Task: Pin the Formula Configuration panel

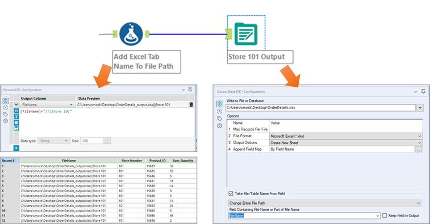Action: (x=190, y=90)
